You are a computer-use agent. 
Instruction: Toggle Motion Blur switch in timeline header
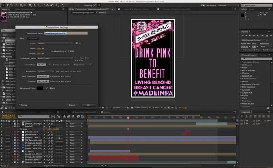point(73,116)
